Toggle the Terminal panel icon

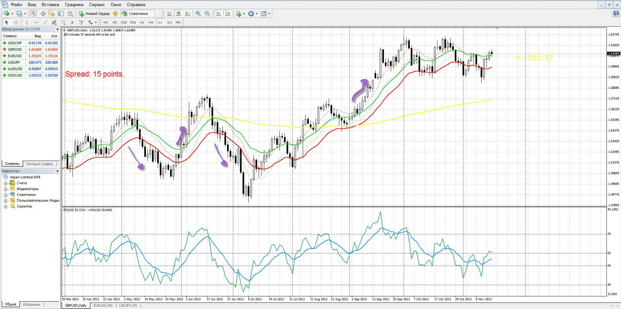tap(61, 14)
